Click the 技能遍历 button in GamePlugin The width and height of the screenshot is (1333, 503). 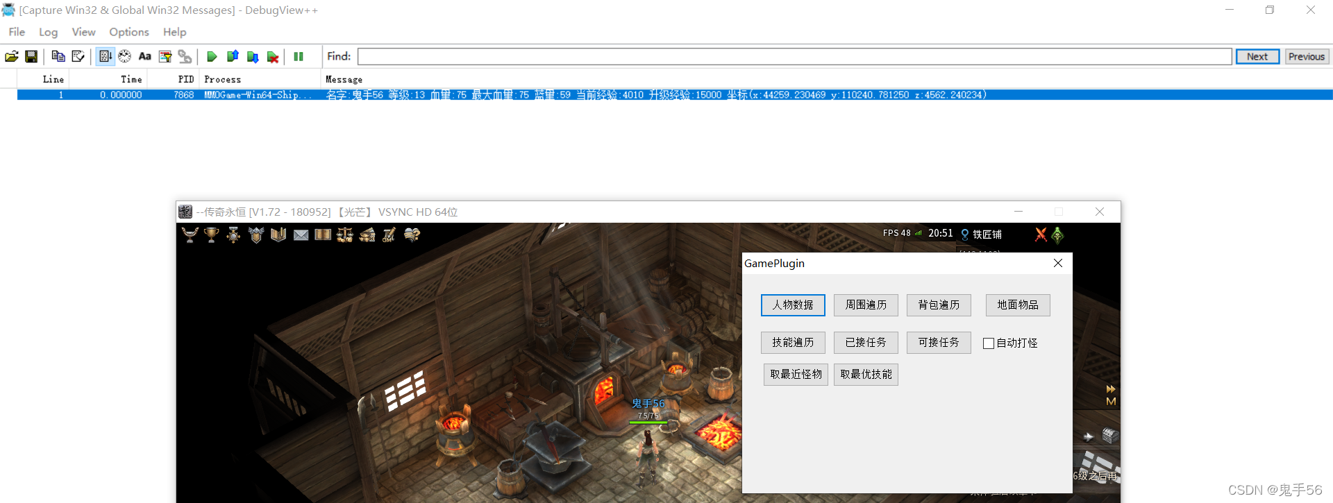point(793,343)
